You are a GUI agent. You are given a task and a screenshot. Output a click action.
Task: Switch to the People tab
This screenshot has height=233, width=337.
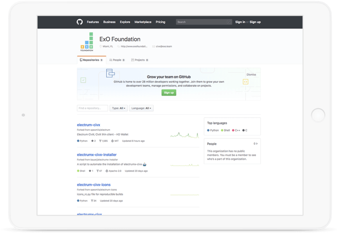coord(117,60)
